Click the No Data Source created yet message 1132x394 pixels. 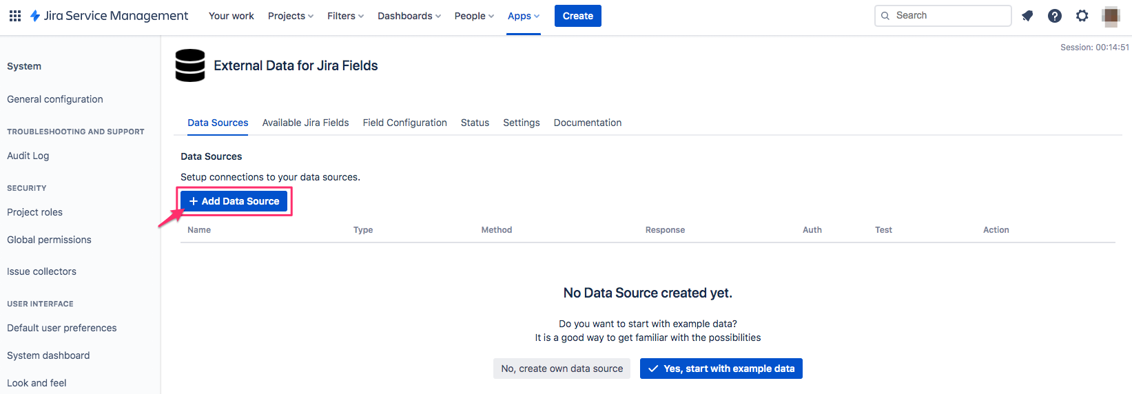click(648, 293)
